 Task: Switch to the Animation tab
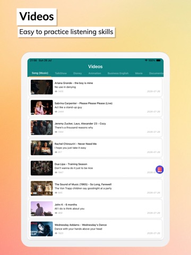pyautogui.click(x=94, y=73)
